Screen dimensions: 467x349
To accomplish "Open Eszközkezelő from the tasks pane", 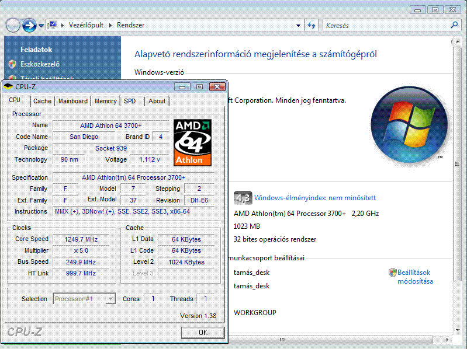I will 40,64.
